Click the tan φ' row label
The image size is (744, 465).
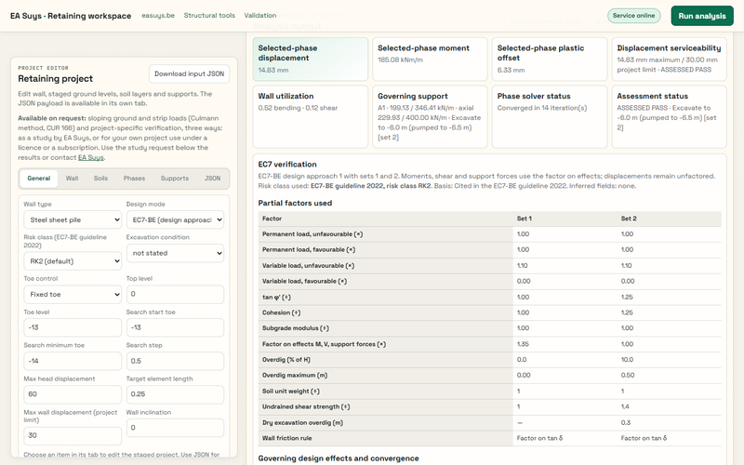276,297
